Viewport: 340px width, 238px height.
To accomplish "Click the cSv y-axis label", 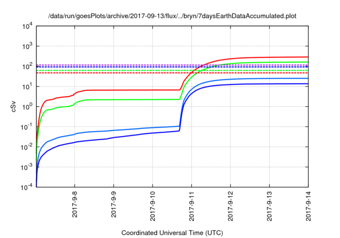I will (13, 106).
